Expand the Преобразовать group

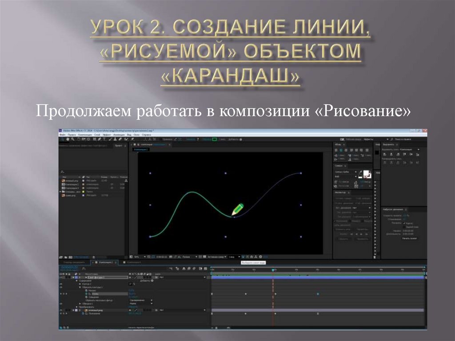(76, 307)
